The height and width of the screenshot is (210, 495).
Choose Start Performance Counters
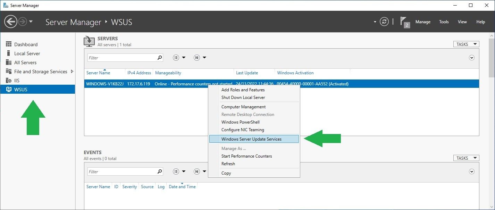(254, 156)
